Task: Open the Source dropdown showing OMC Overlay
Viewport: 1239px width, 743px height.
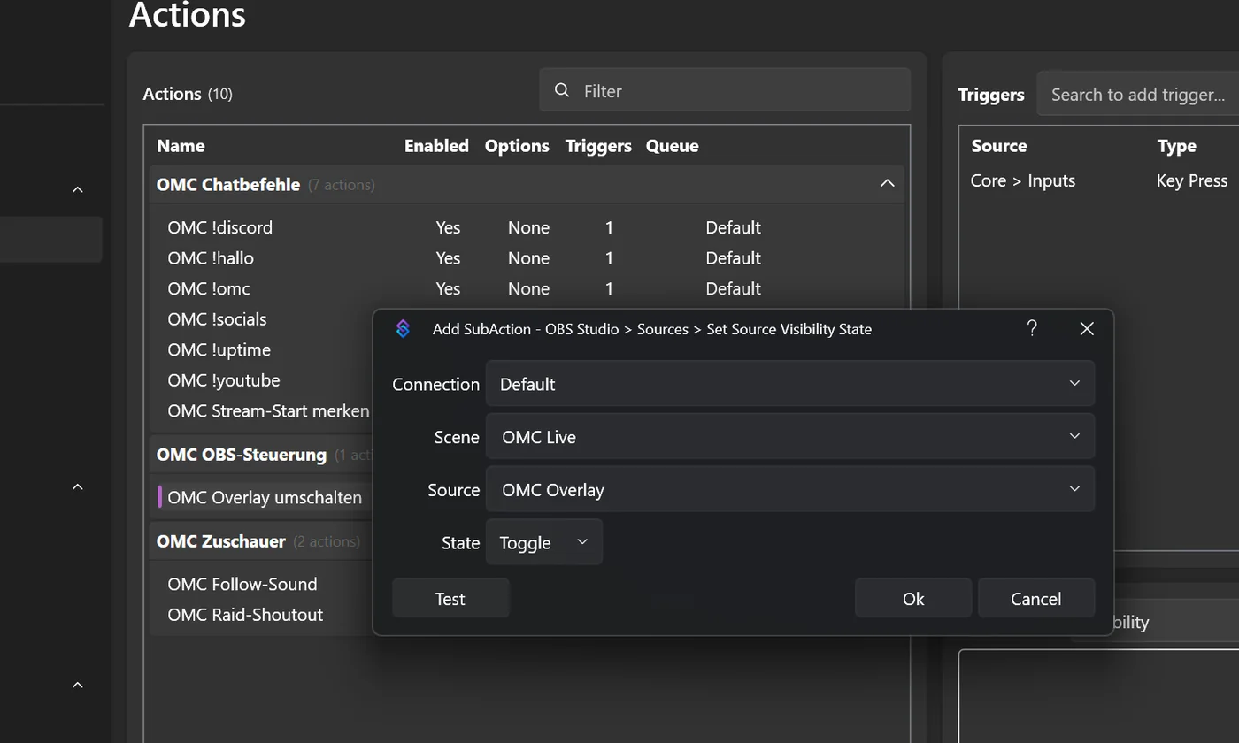Action: pos(789,489)
